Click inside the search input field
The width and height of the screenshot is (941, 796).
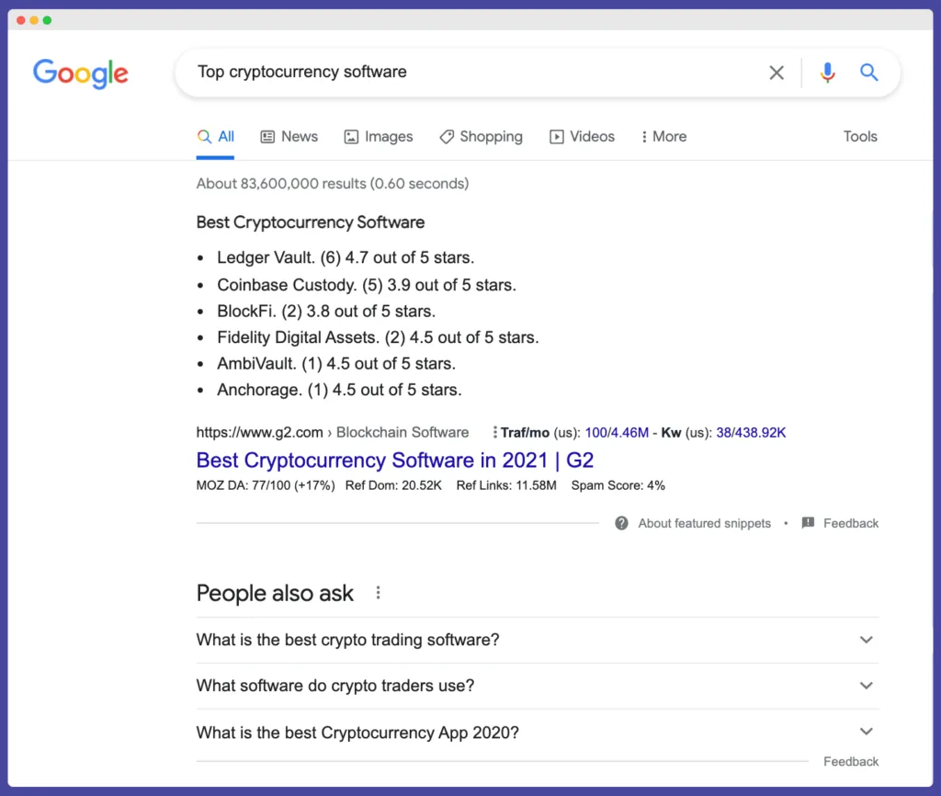(x=414, y=72)
